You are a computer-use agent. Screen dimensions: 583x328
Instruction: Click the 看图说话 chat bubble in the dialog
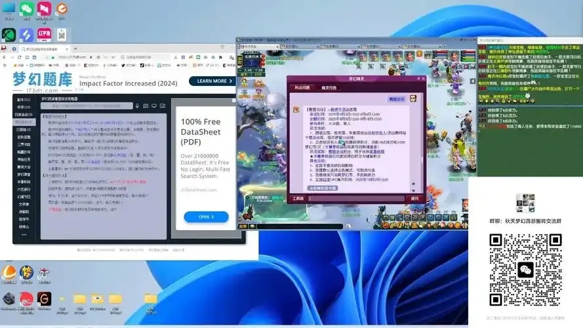click(x=396, y=99)
